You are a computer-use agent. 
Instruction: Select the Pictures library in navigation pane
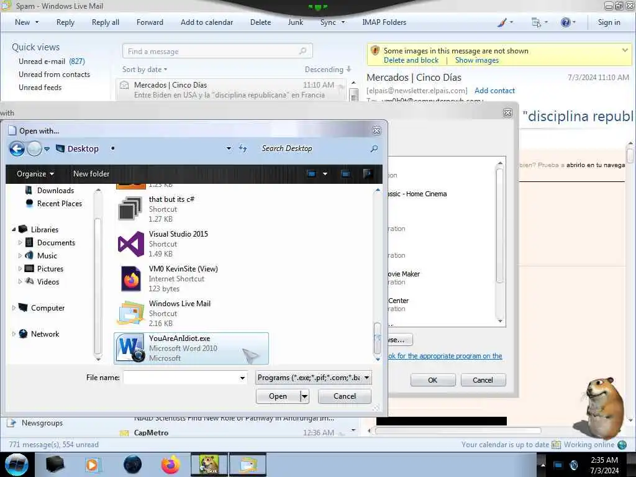tap(50, 268)
